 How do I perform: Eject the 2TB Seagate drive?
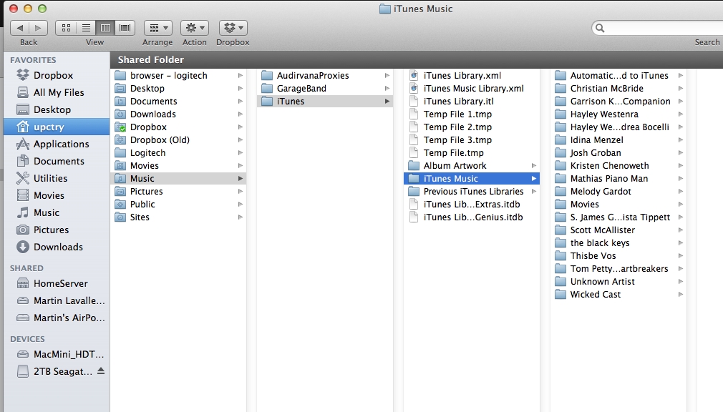tap(101, 371)
